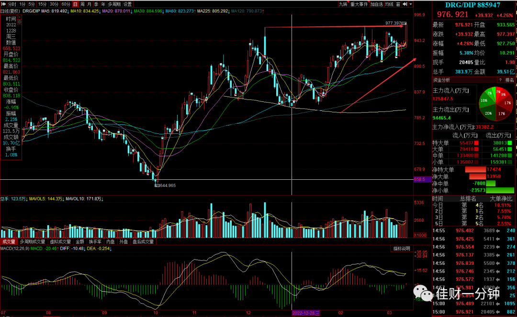The image size is (517, 317).
Task: Click the 644.965 low price marker icon
Action: (x=157, y=186)
